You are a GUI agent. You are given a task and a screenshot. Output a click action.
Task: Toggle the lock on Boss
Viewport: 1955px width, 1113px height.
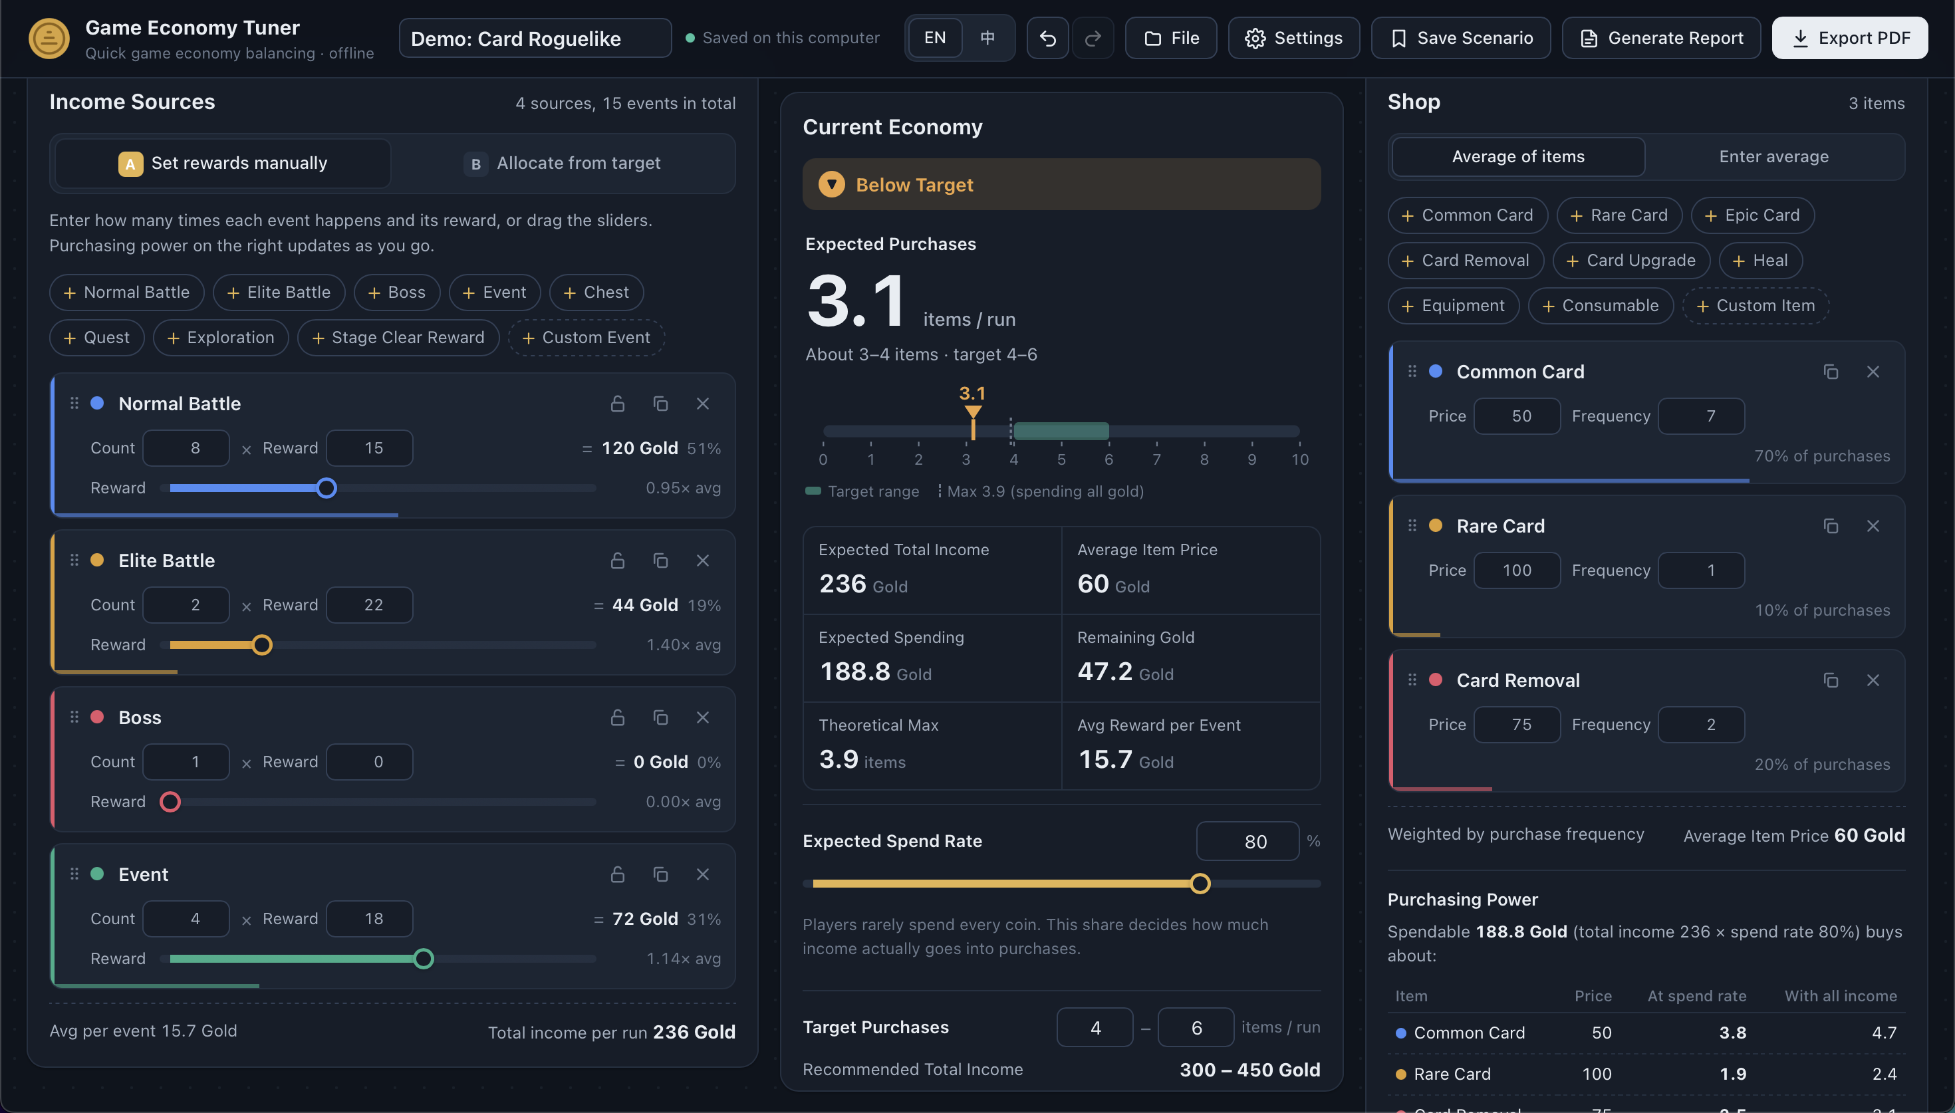click(618, 717)
